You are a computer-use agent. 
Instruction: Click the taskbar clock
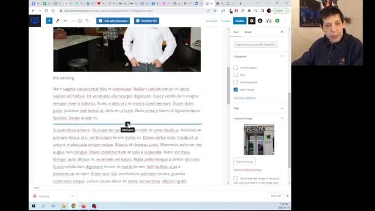point(284,206)
